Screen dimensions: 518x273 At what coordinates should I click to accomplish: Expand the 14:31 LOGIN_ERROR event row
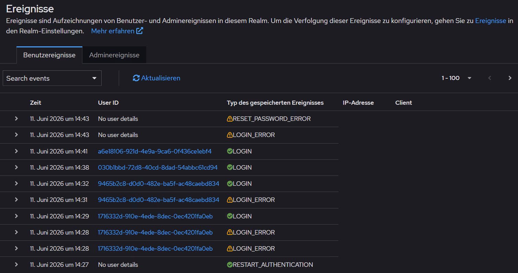click(x=16, y=200)
